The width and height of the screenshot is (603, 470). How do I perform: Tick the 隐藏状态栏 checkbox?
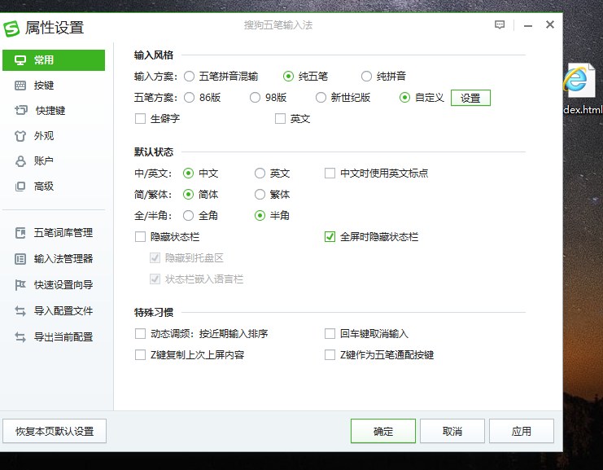(x=140, y=237)
